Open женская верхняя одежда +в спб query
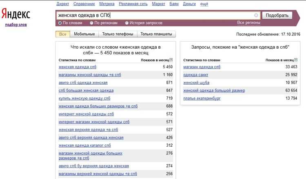The height and width of the screenshot is (179, 306). (89, 130)
